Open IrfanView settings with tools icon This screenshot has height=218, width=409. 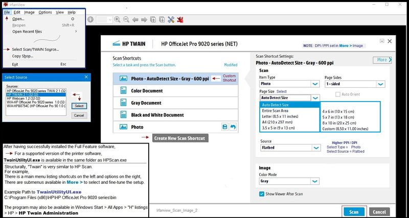coord(171,19)
